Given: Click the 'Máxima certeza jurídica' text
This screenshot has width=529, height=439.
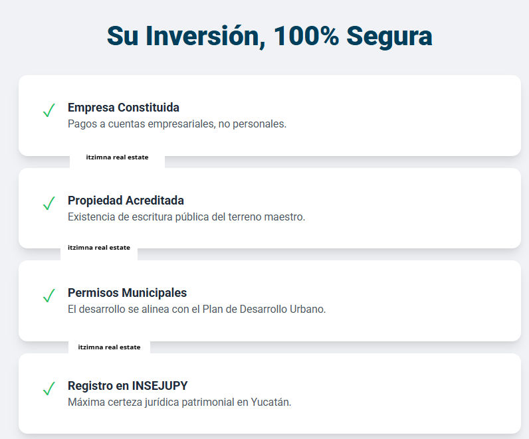Looking at the screenshot, I should click(123, 402).
